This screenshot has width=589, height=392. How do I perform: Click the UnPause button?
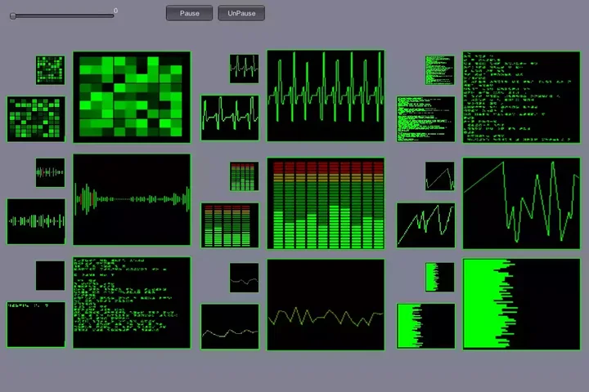(241, 13)
